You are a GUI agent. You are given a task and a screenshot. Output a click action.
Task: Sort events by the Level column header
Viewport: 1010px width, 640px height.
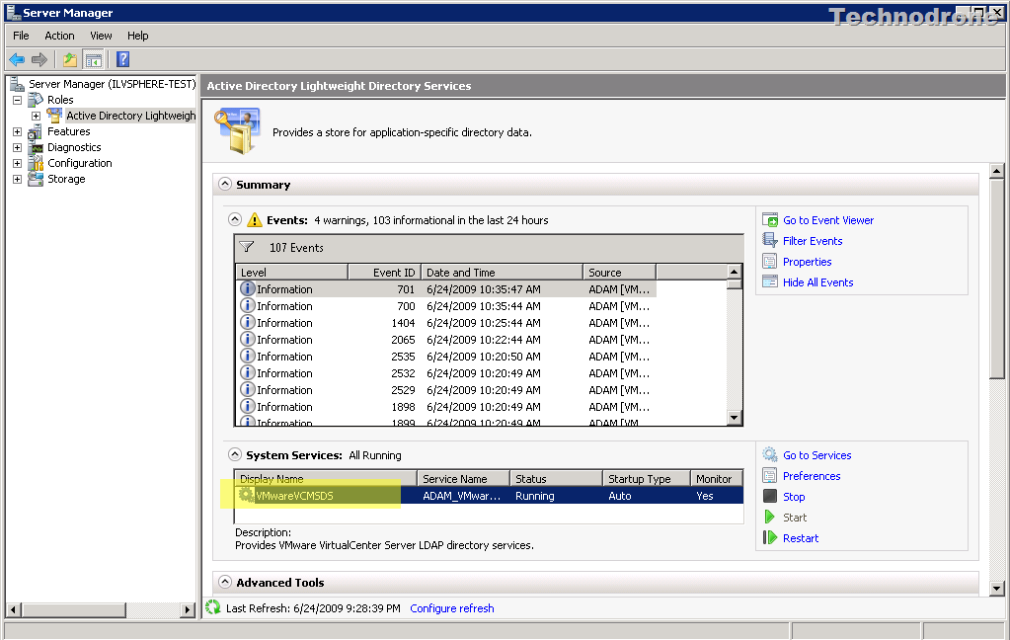pyautogui.click(x=292, y=272)
